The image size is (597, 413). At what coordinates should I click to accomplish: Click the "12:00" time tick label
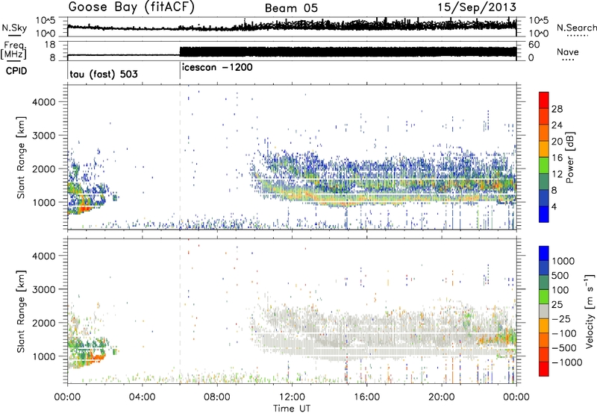pyautogui.click(x=292, y=397)
